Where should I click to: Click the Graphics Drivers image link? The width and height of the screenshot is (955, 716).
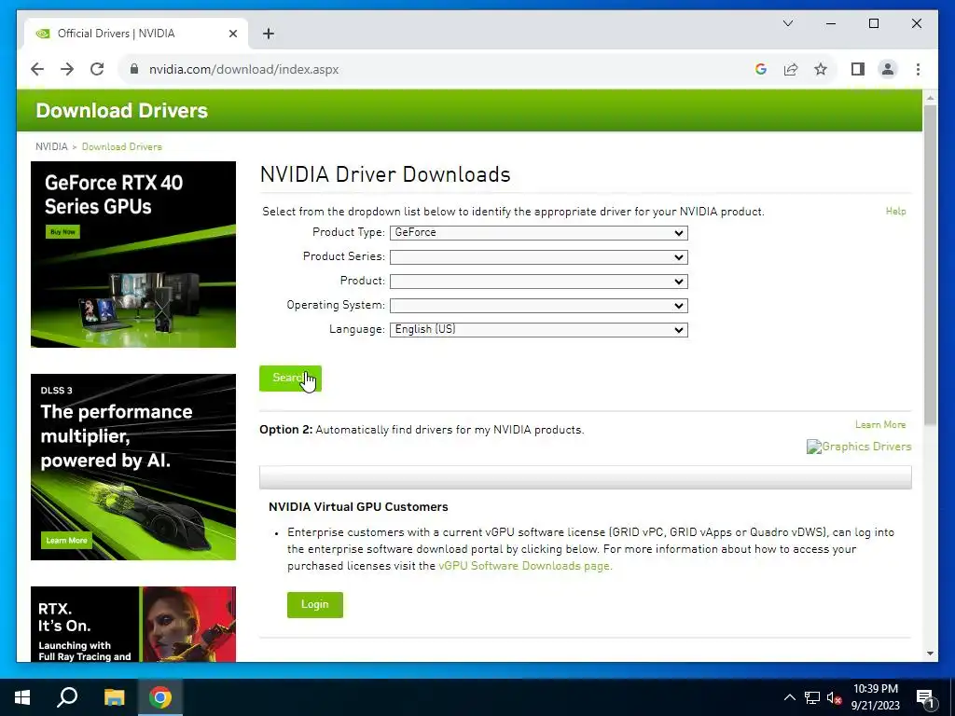(x=859, y=447)
